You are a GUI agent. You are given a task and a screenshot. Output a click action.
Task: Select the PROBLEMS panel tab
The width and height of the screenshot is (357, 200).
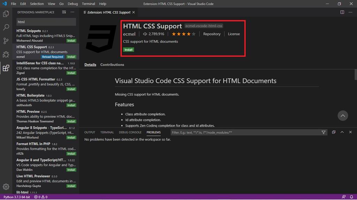tap(153, 132)
